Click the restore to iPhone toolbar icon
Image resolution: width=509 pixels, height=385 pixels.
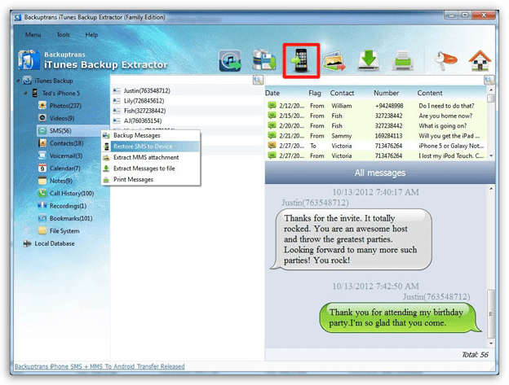click(x=301, y=60)
